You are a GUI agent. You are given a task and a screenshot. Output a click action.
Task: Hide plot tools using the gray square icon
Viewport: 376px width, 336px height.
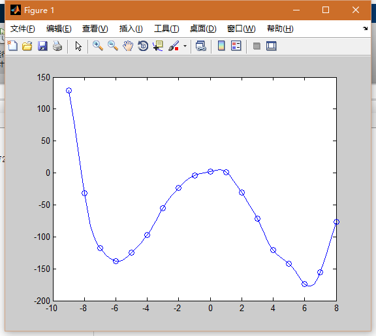[x=257, y=46]
